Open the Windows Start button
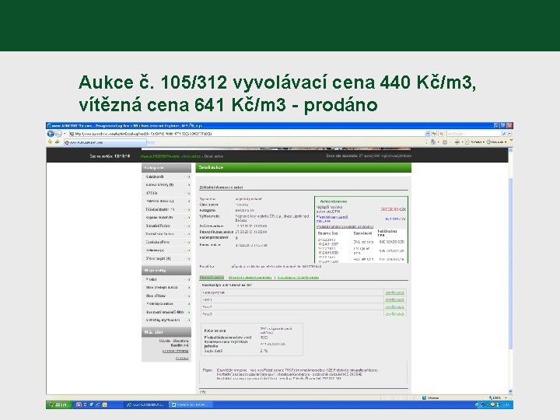 click(x=59, y=404)
